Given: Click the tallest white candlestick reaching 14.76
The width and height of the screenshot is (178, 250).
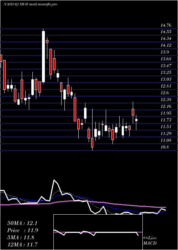Looking at the screenshot, I should tap(43, 56).
